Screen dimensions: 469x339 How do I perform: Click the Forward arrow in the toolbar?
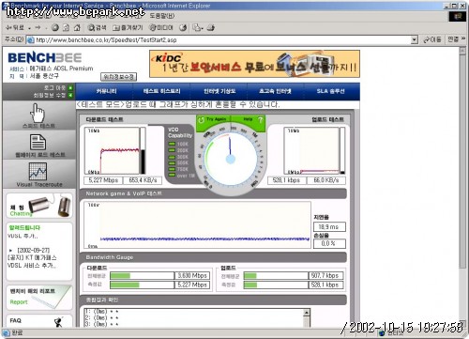[38, 28]
